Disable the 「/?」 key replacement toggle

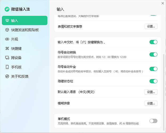[x=153, y=42]
